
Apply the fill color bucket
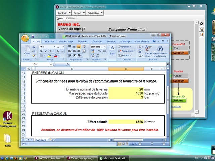(49, 55)
